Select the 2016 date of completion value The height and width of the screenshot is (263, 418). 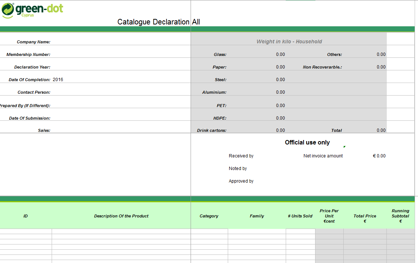[x=58, y=80]
